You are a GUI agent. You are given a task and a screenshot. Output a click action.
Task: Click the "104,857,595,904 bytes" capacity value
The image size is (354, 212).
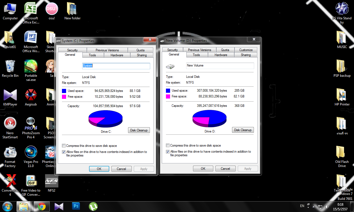tap(108, 106)
